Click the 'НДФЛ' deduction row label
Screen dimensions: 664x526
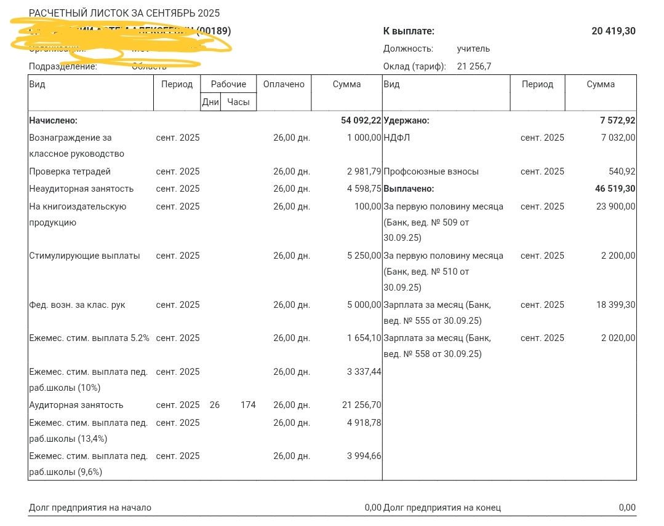click(x=397, y=138)
